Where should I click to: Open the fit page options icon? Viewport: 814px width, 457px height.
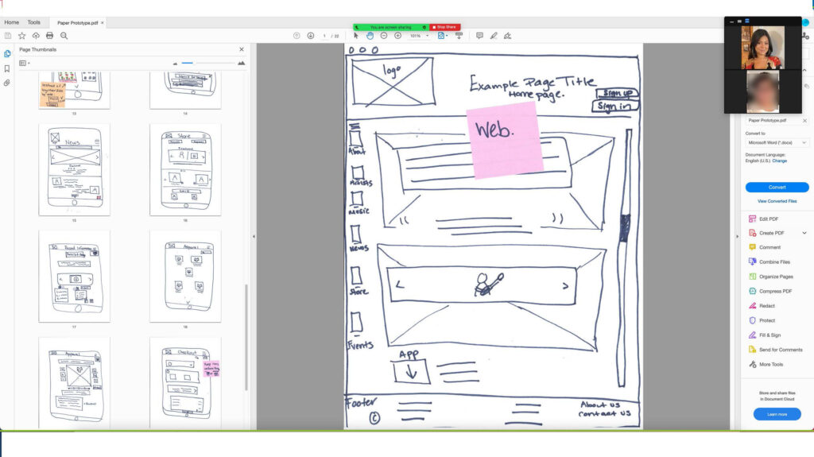pos(442,36)
